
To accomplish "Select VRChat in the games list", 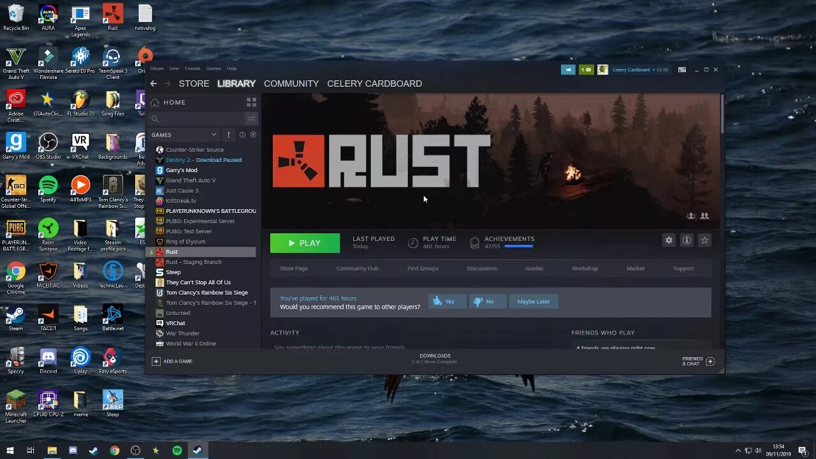I will pyautogui.click(x=175, y=323).
